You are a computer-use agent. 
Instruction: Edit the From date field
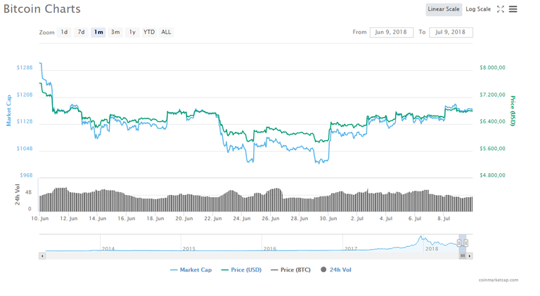[x=392, y=32]
